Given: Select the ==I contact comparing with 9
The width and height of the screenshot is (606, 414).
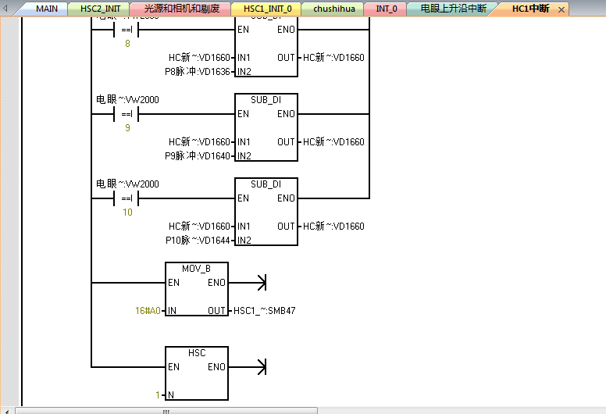Looking at the screenshot, I should [x=127, y=114].
